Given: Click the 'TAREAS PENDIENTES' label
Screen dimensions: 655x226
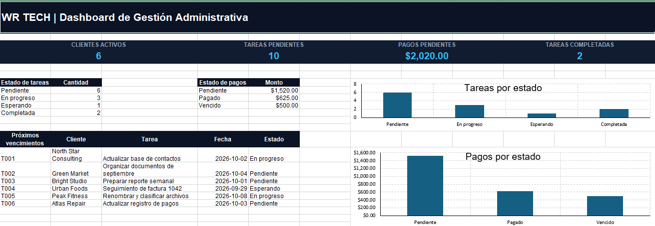Looking at the screenshot, I should point(274,44).
